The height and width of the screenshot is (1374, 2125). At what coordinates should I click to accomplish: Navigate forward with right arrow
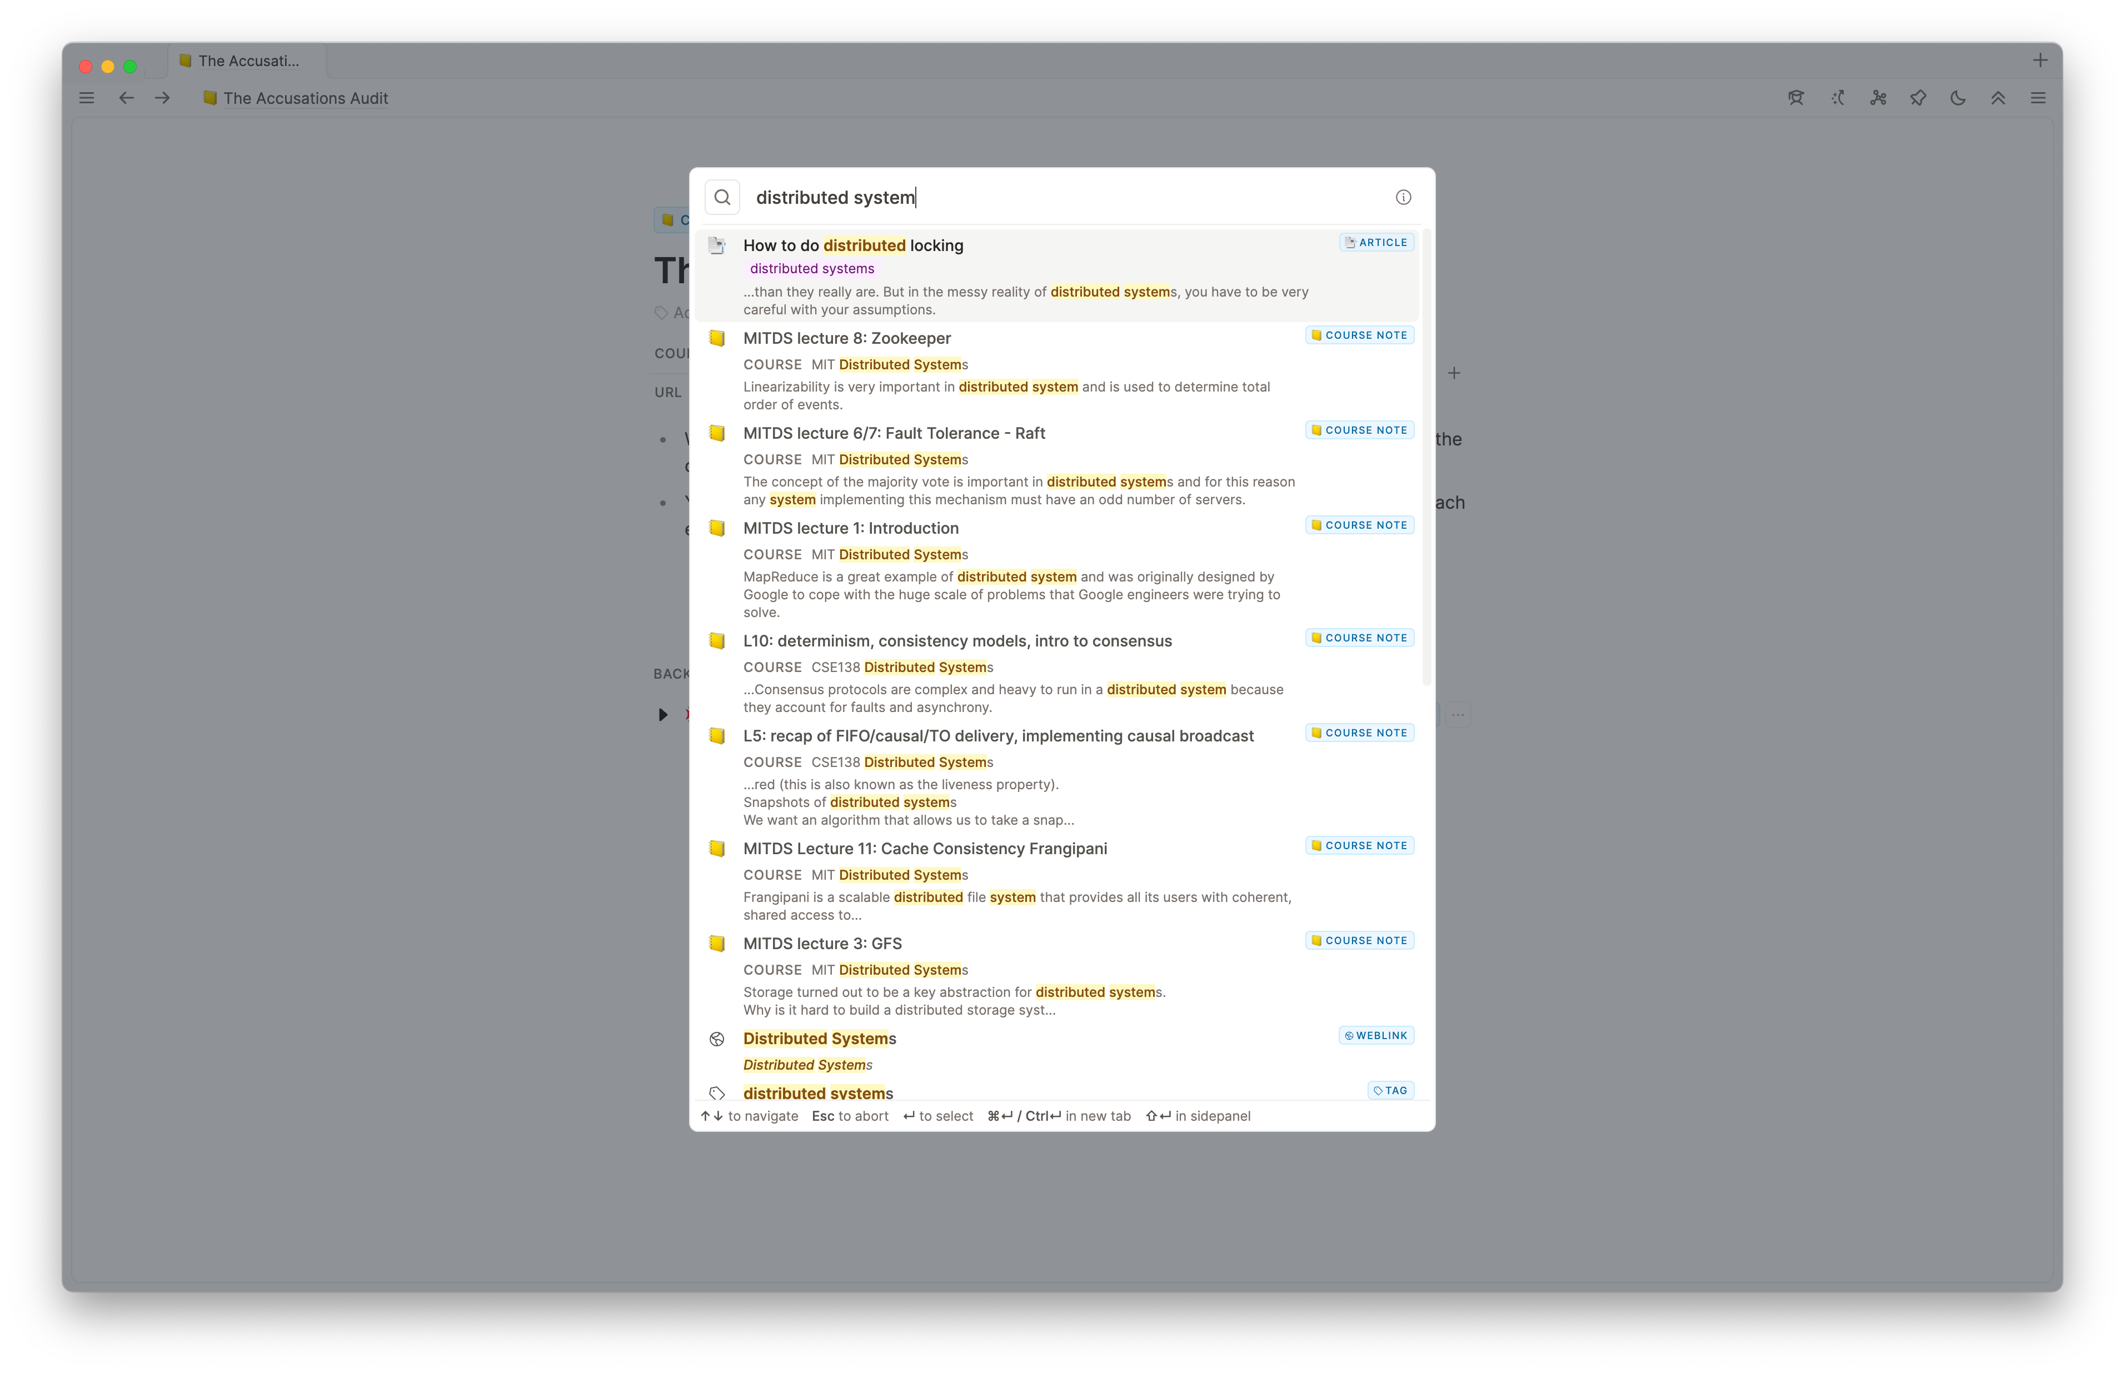162,98
